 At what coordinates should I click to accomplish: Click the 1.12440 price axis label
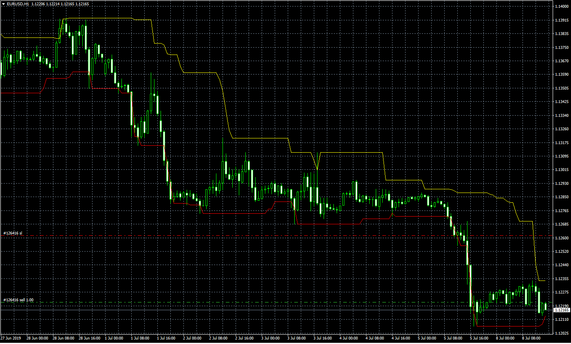[x=562, y=265]
